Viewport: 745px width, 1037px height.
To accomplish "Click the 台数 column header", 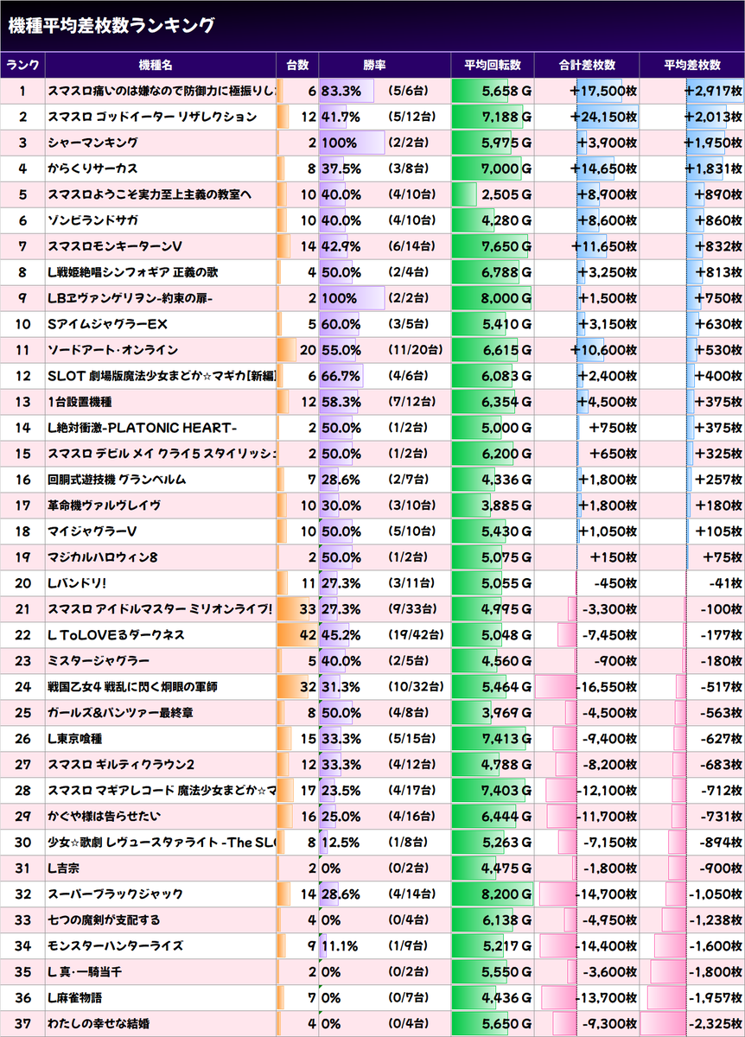I will 297,65.
